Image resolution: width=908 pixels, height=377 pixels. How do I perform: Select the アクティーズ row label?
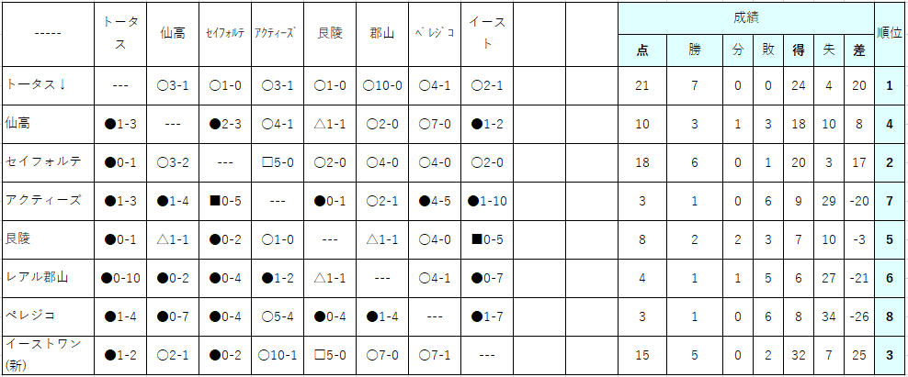pos(48,201)
